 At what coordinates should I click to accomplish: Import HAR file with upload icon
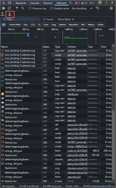[x=2, y=14]
